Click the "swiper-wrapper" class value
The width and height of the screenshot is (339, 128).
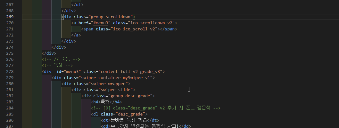click(108, 84)
